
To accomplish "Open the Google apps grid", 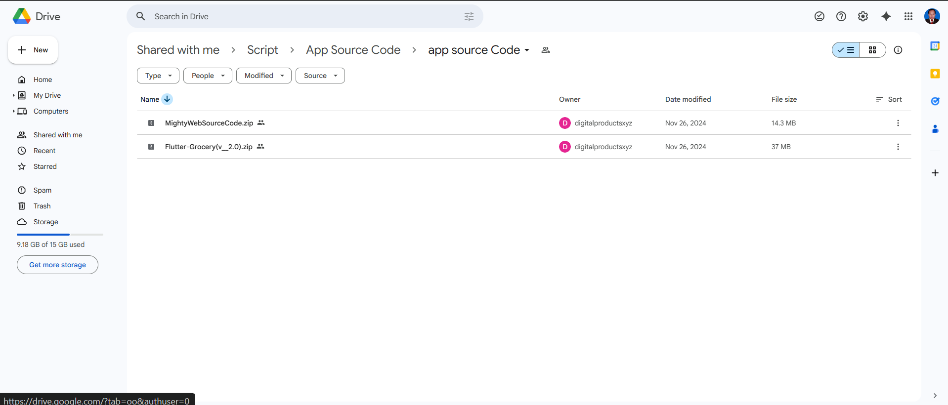I will tap(908, 16).
